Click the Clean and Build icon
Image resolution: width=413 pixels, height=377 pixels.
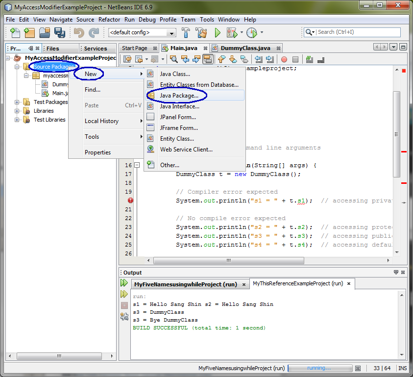pyautogui.click(x=201, y=32)
